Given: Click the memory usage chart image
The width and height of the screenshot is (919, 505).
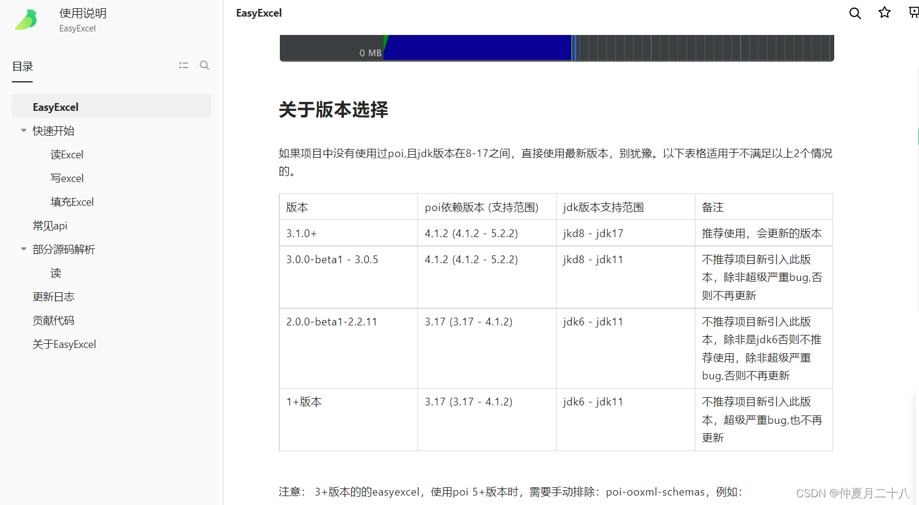Looking at the screenshot, I should click(x=557, y=48).
